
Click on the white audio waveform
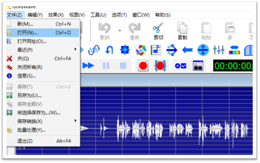point(166,129)
